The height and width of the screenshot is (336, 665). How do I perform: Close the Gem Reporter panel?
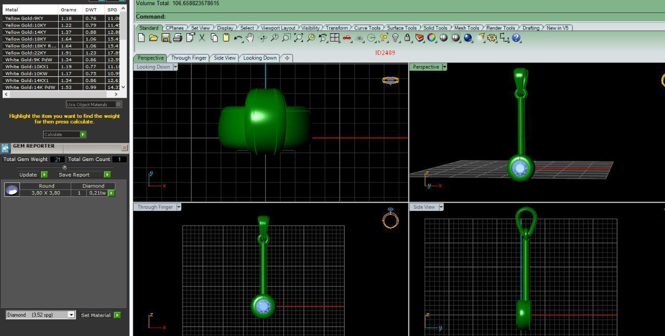click(124, 148)
